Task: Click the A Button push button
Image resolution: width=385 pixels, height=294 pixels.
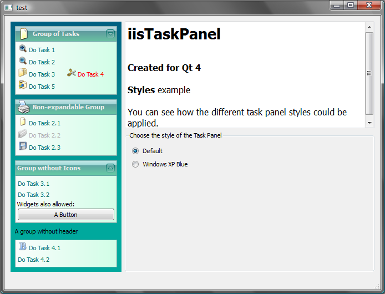Action: (66, 215)
